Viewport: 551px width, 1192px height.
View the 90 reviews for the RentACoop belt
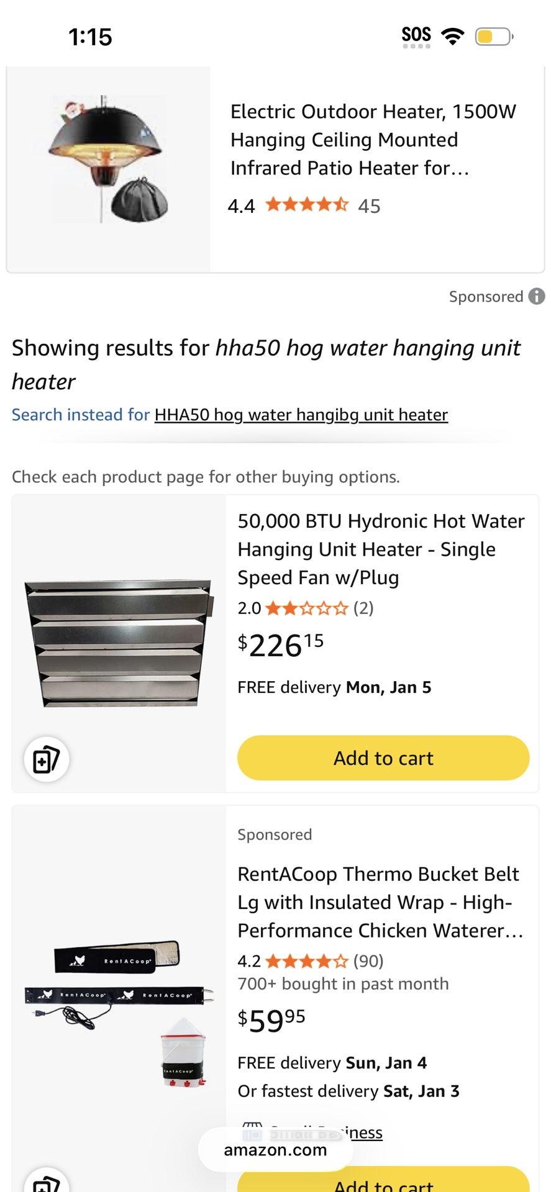pos(368,962)
